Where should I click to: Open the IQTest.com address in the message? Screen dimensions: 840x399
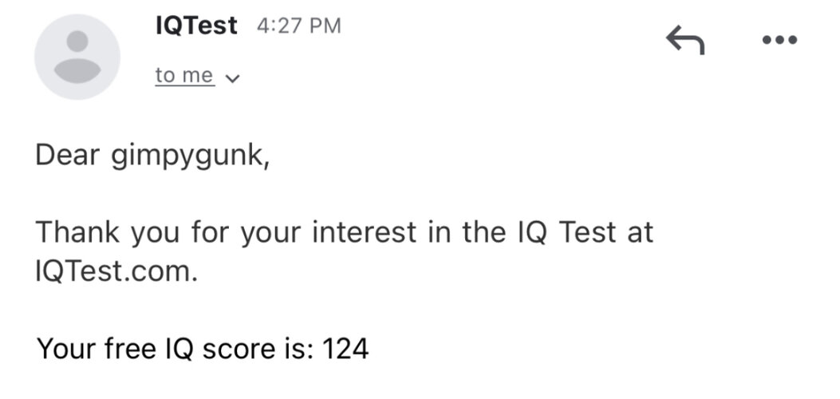(x=116, y=271)
